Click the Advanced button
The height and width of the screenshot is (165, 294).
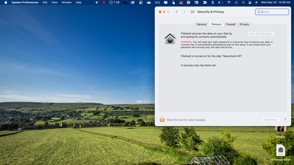point(271,119)
